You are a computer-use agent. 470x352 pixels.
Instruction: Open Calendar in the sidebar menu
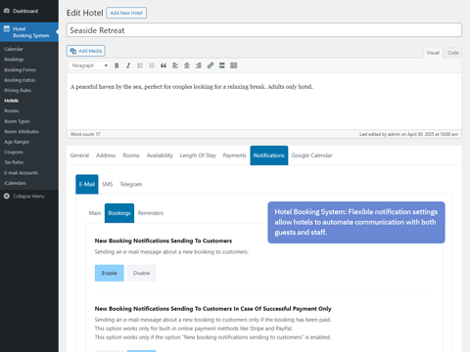click(14, 49)
